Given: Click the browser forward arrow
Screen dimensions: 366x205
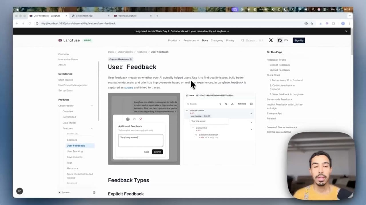Looking at the screenshot, I should (x=23, y=23).
